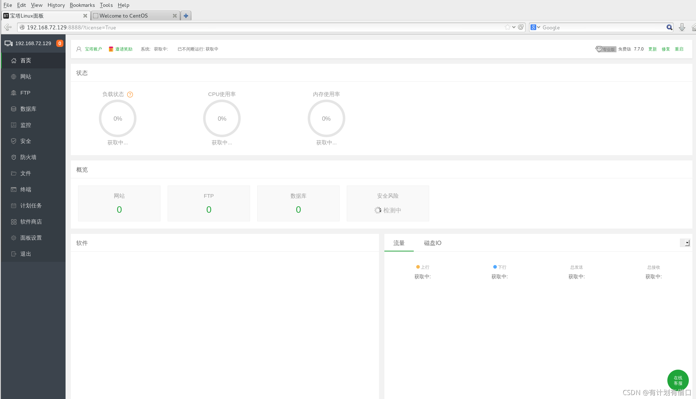Click the 在线客服 online support button
Viewport: 696px width, 399px height.
click(x=678, y=380)
